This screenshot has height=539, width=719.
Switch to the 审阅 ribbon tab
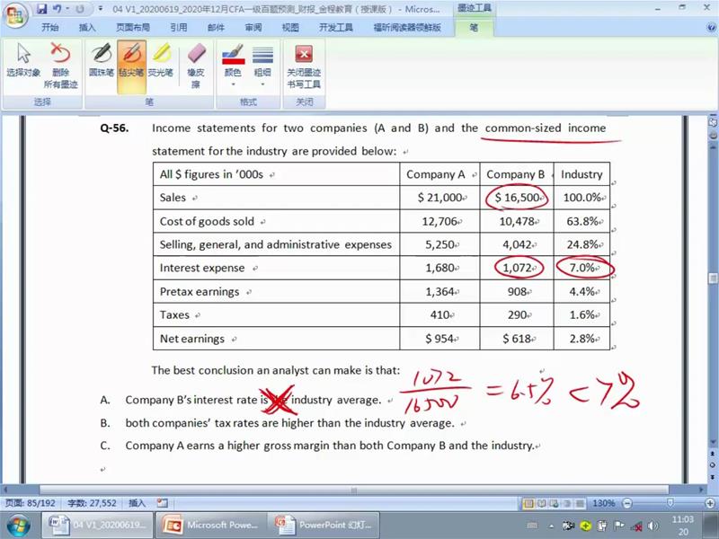click(x=253, y=28)
